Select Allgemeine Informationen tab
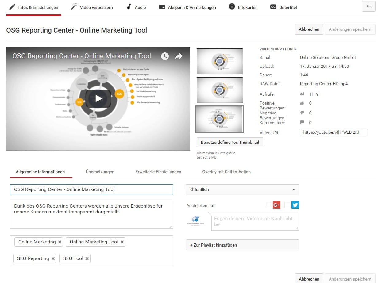 coord(40,172)
